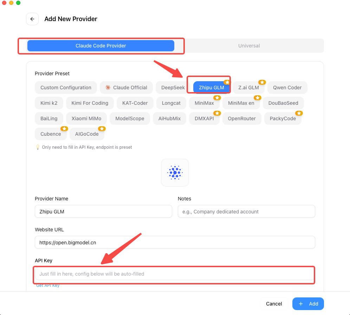The height and width of the screenshot is (315, 350).
Task: Select the Claude Official preset
Action: (x=126, y=88)
